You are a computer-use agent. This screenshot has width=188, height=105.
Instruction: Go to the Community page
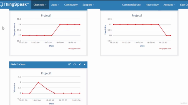click(71, 5)
